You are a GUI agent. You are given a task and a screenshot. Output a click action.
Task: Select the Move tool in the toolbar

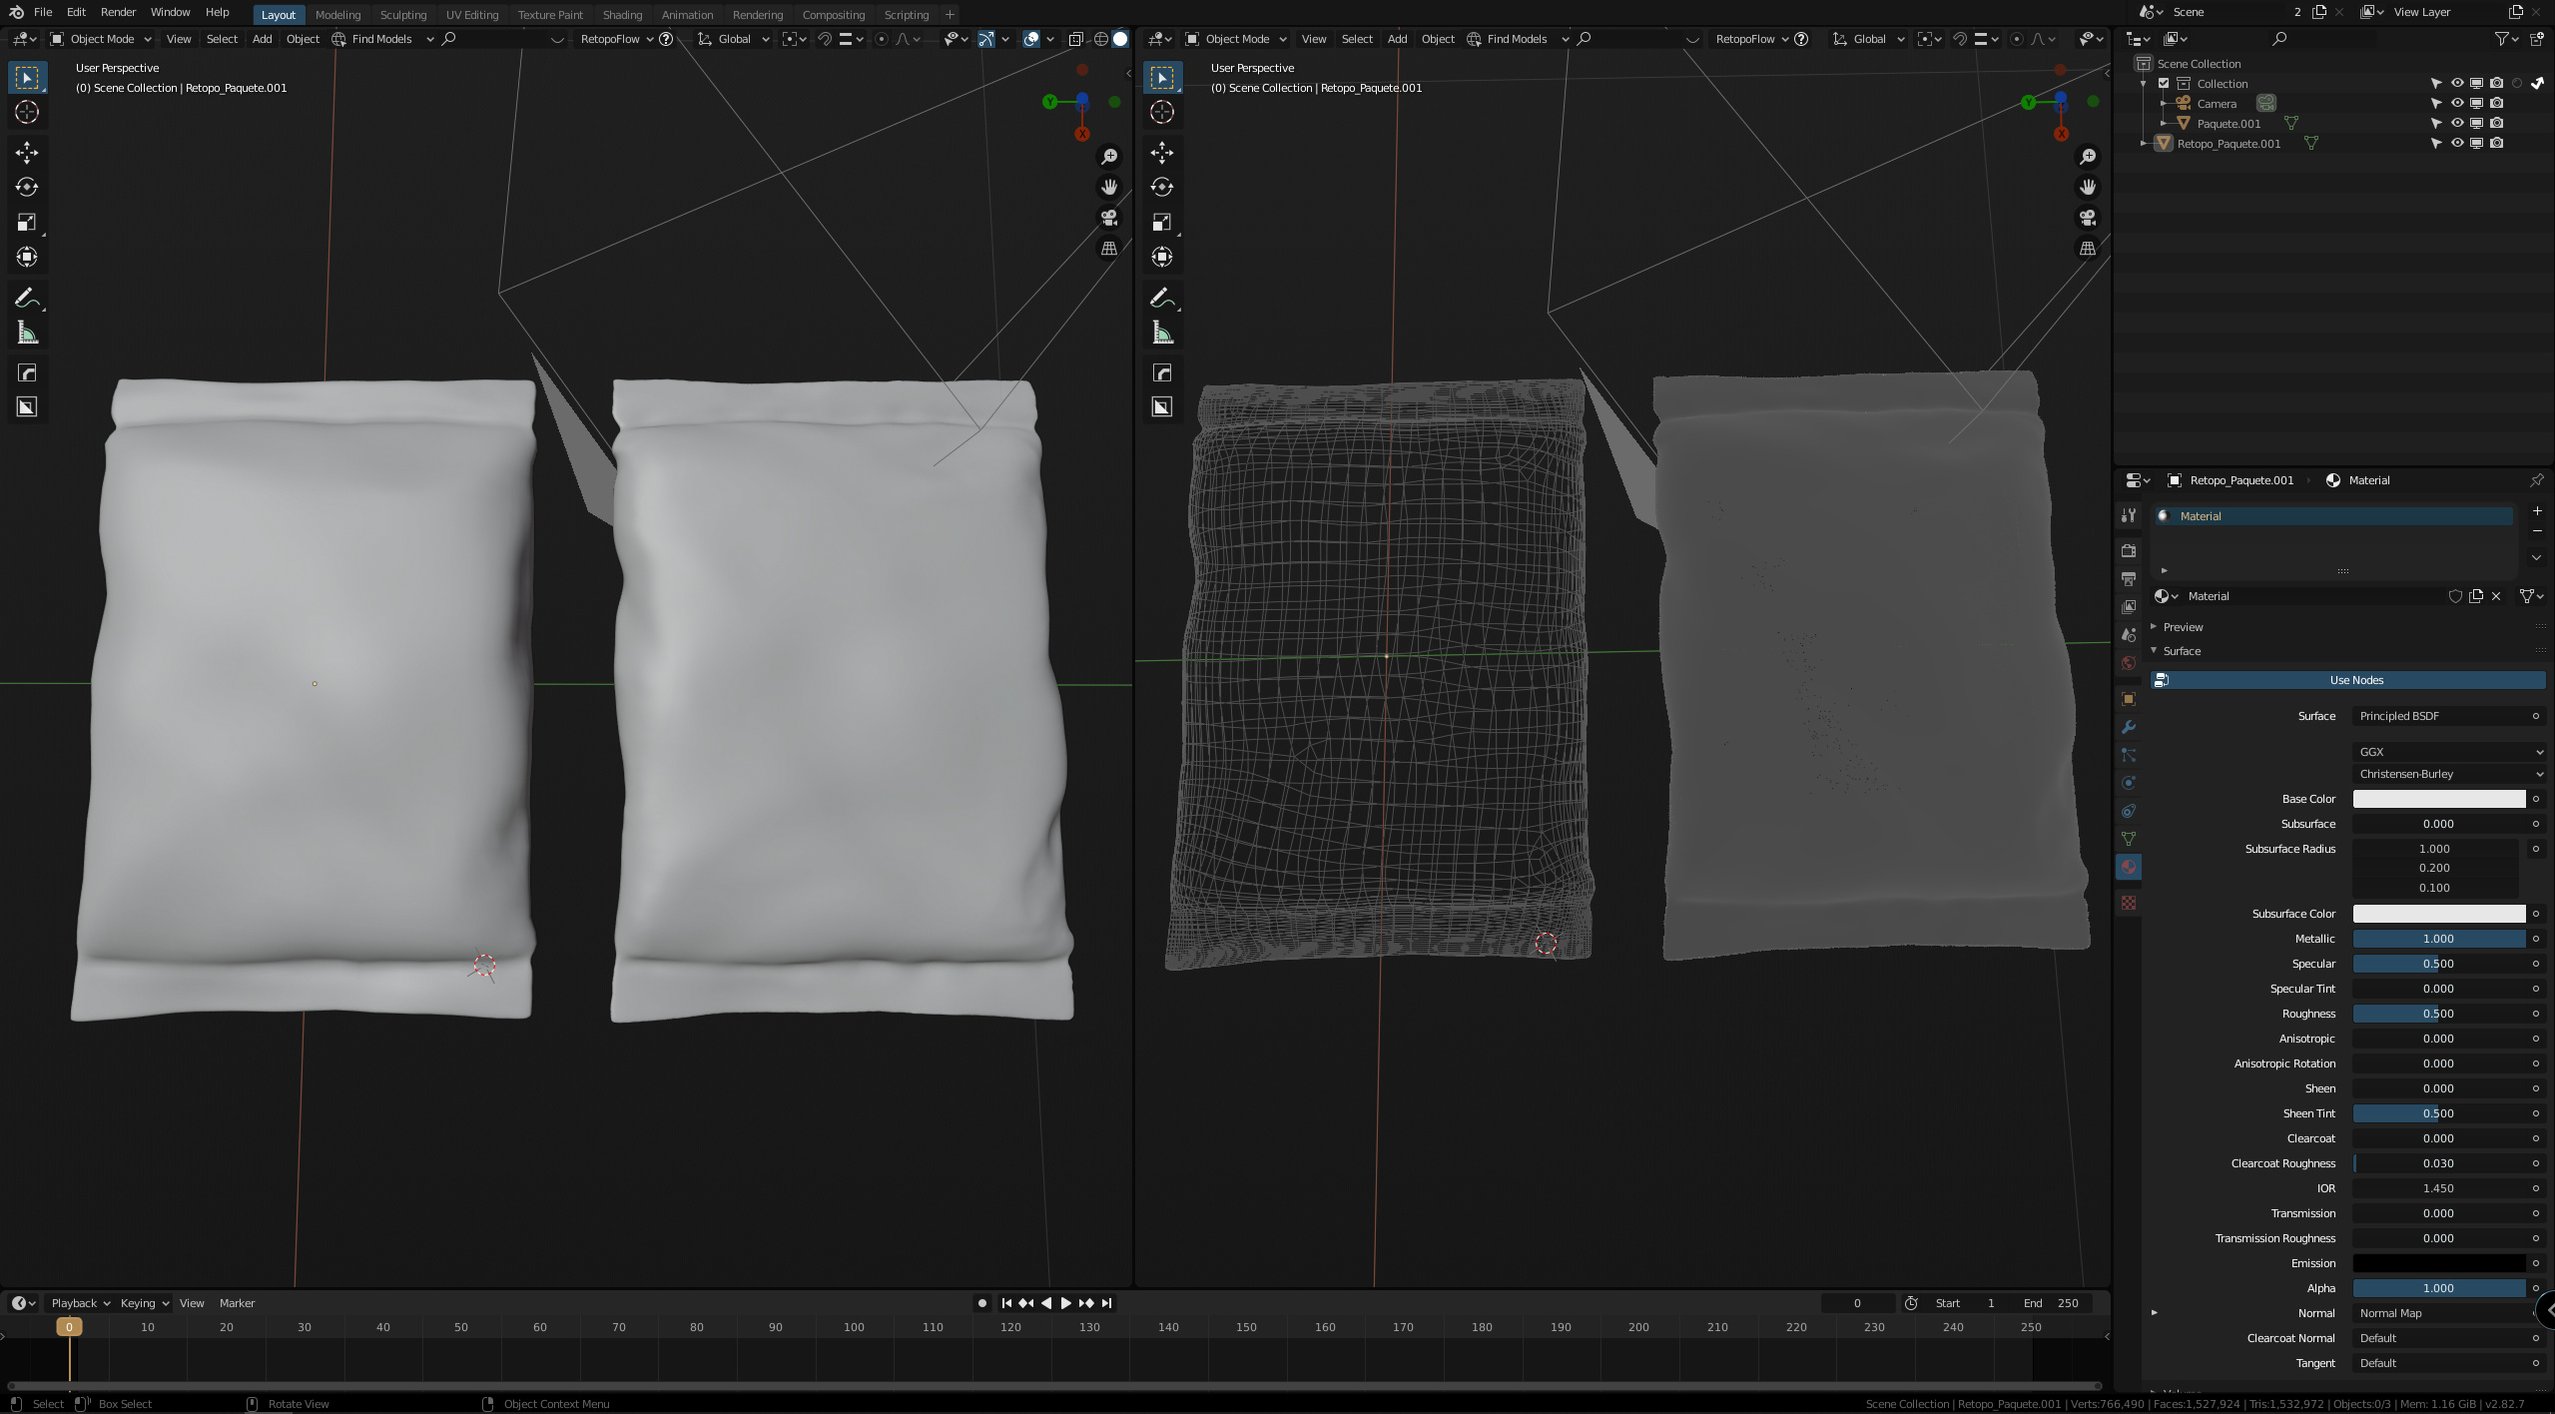[27, 152]
